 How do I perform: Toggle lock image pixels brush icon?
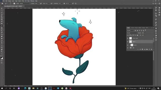pyautogui.click(x=132, y=35)
